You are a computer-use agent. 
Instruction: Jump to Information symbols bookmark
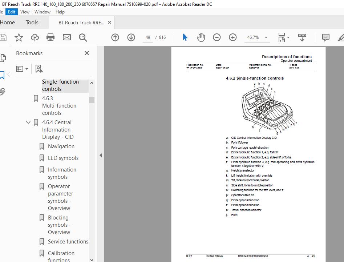(62, 173)
